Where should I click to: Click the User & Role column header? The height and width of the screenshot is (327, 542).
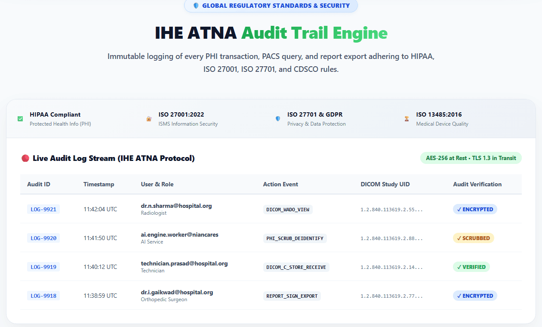tap(157, 184)
